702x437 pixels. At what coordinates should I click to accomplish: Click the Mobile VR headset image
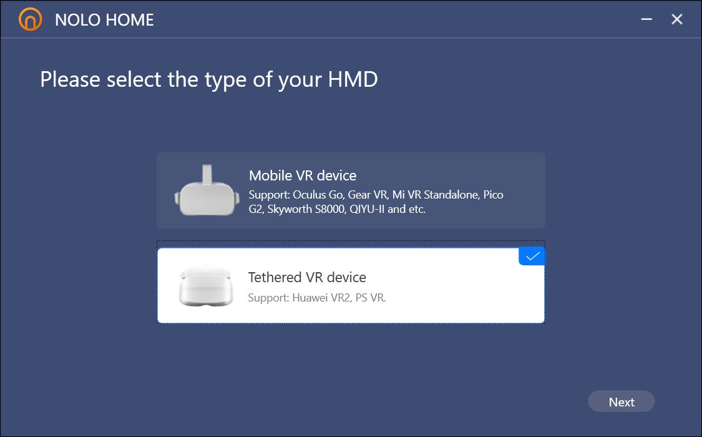(207, 190)
